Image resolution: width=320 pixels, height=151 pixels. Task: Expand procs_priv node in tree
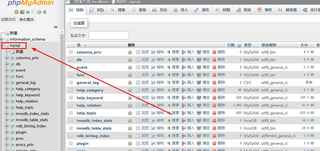pos(7,145)
